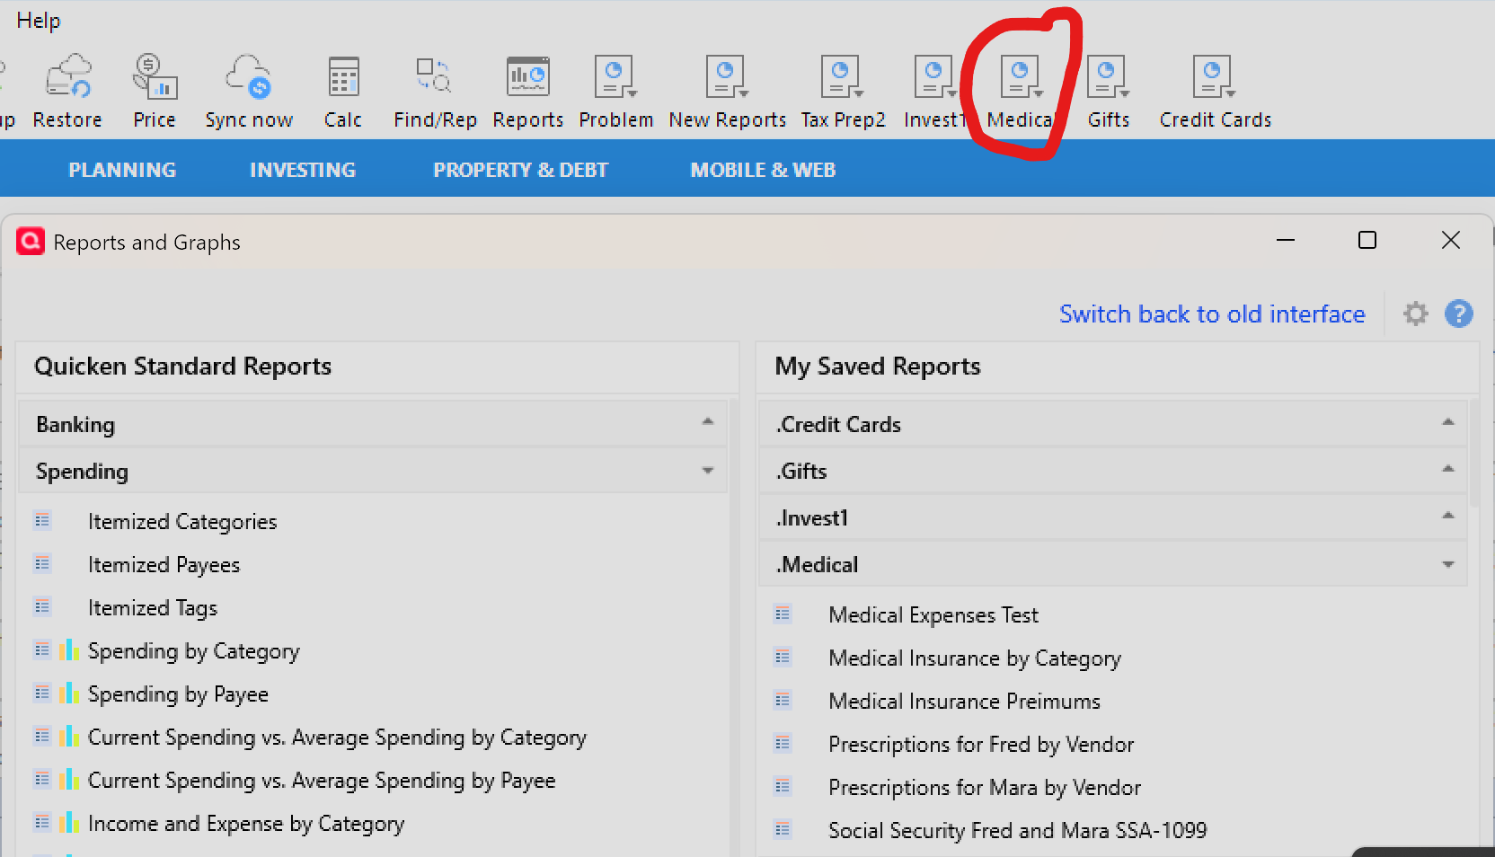
Task: Open Prescriptions for Mara by Vendor report
Action: (x=985, y=788)
